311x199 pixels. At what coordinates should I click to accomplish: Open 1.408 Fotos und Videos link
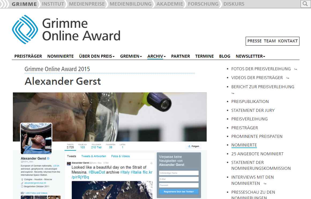(x=36, y=193)
